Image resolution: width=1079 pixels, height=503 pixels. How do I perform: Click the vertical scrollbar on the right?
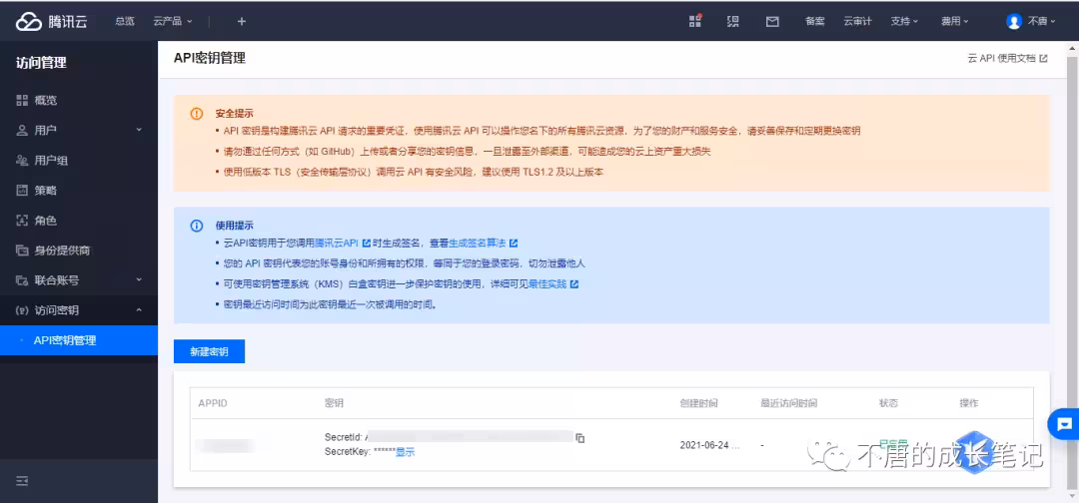point(1073,271)
